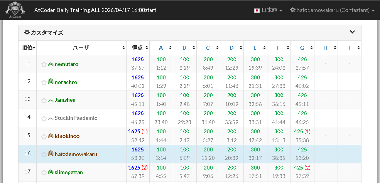
Task: Favorite norachro with the star icon
Action: point(44,82)
